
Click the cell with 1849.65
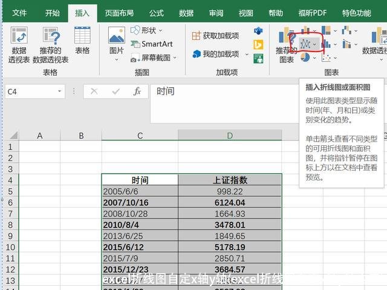pyautogui.click(x=230, y=236)
